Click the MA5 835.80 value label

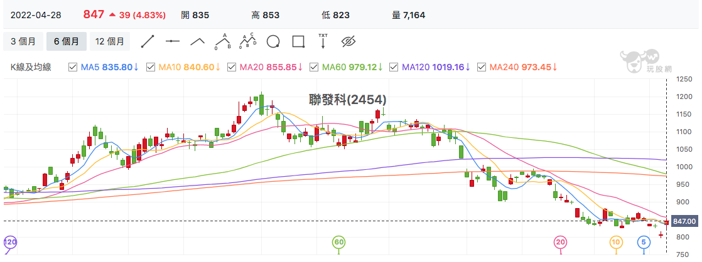[110, 67]
